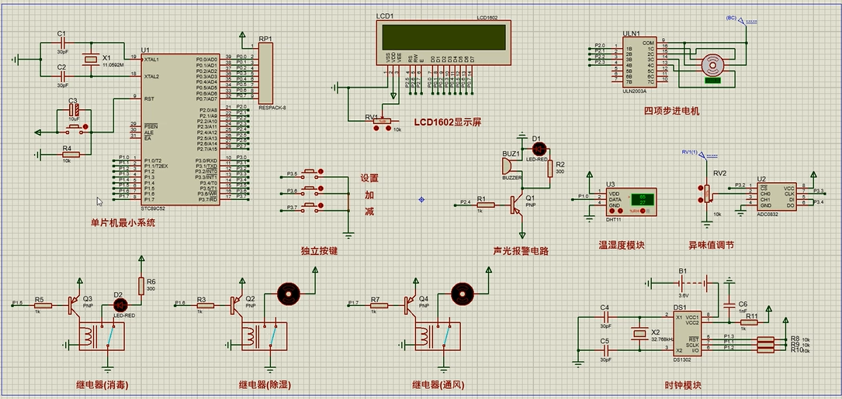
Task: Select resistor R11 1k
Action: pyautogui.click(x=749, y=322)
